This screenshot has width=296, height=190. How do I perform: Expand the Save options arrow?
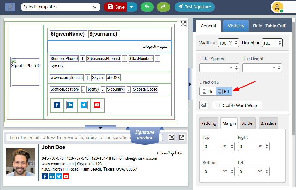point(132,7)
